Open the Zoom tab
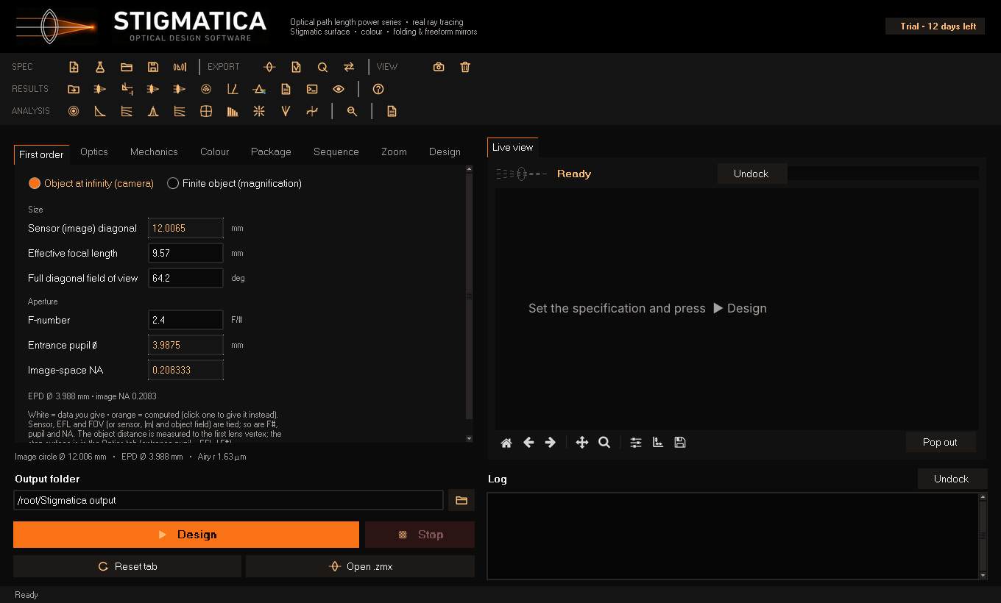The width and height of the screenshot is (1001, 603). (x=394, y=151)
